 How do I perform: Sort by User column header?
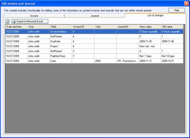tap(39, 27)
